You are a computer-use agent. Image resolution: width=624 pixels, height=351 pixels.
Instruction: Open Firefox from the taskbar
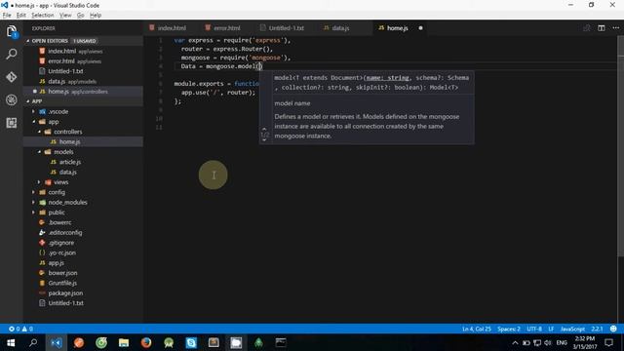[146, 342]
